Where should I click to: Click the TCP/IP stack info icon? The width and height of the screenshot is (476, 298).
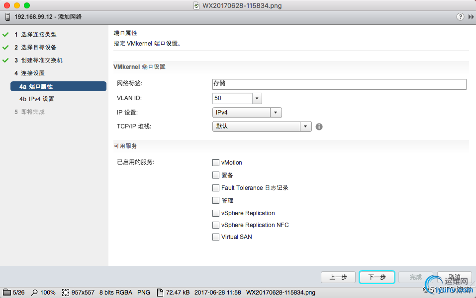coord(319,127)
